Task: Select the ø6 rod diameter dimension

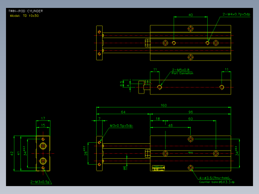Action: tap(125, 168)
